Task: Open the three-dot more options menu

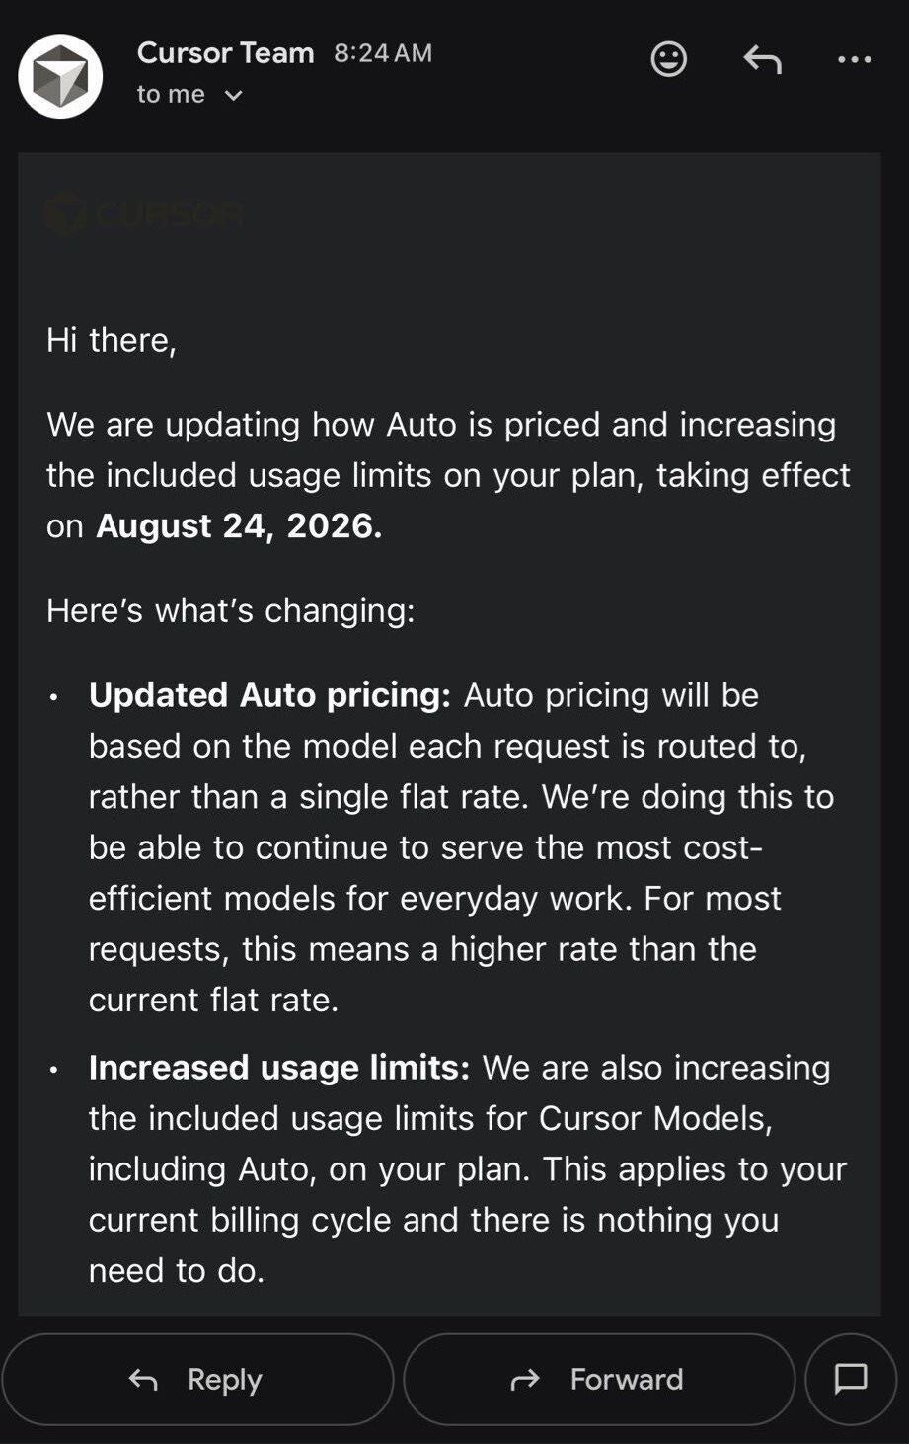Action: (855, 59)
